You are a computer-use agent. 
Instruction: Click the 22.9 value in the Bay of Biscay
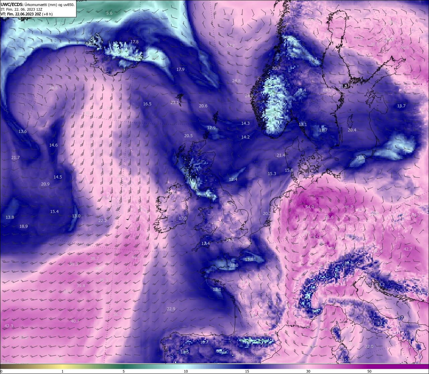click(171, 309)
